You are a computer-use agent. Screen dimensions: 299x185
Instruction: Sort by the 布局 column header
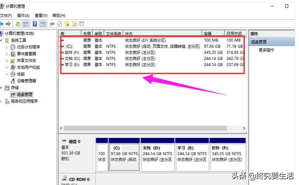pos(87,33)
